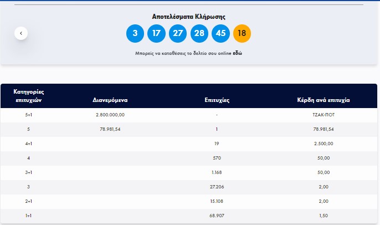Select the "Κέρδη ανά επιτυχία" column header
Screen dimensions: 380x225
tap(323, 100)
